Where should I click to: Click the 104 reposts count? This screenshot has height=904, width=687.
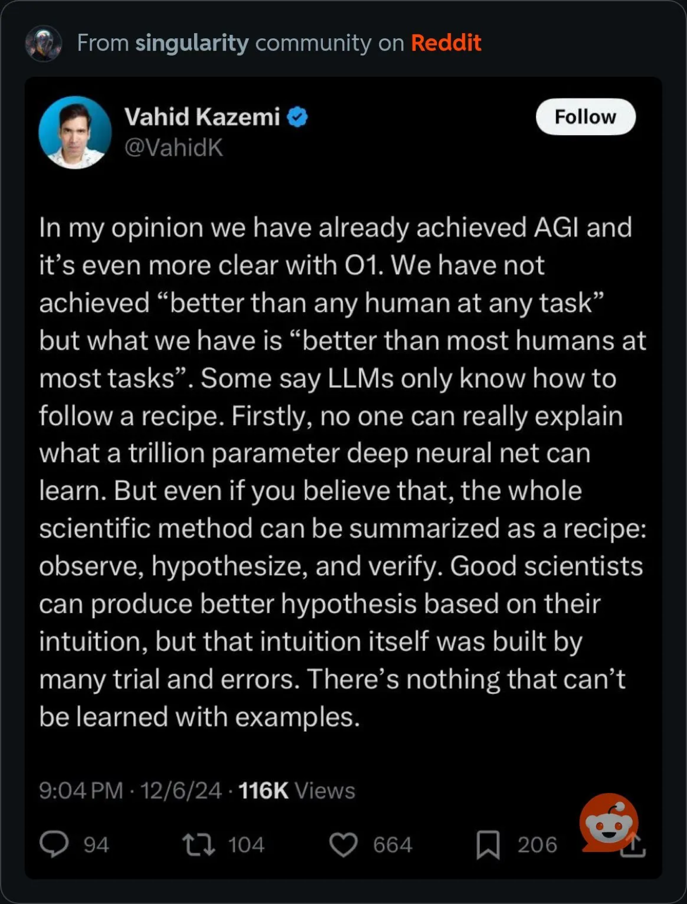(x=246, y=845)
